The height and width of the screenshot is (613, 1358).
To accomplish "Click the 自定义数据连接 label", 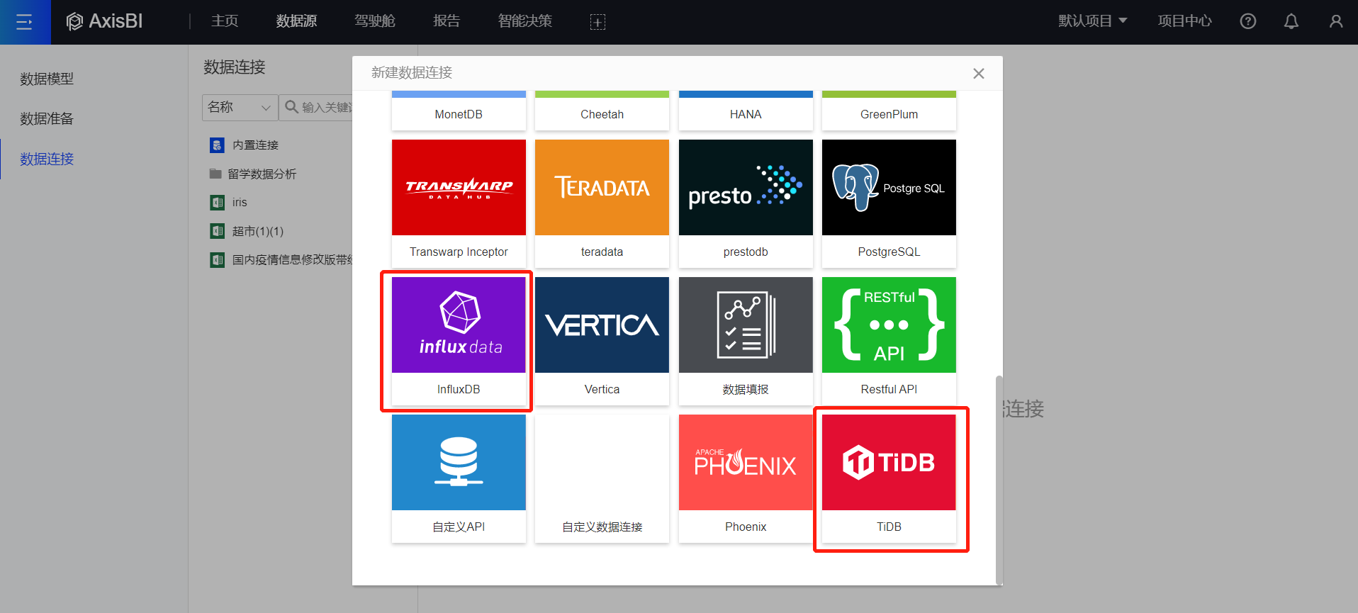I will point(602,527).
